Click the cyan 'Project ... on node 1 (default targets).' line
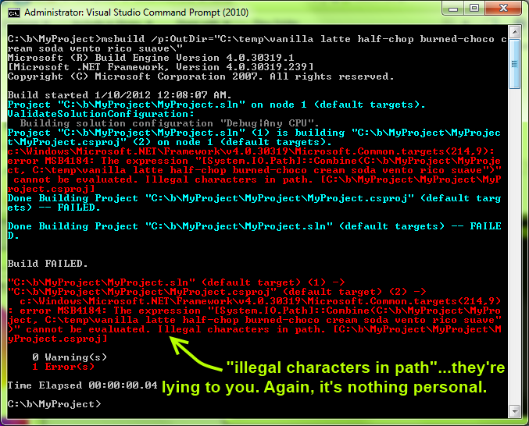The width and height of the screenshot is (529, 426). click(x=216, y=105)
